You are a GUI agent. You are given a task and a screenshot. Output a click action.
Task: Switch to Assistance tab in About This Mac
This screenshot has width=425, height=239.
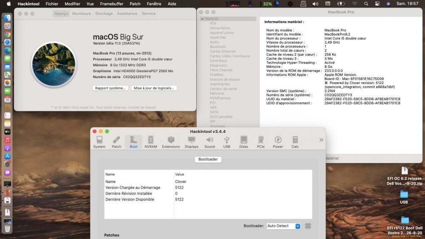click(x=127, y=14)
